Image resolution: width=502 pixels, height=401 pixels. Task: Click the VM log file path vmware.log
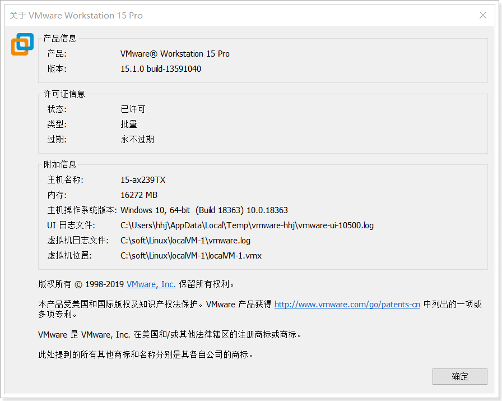click(185, 241)
